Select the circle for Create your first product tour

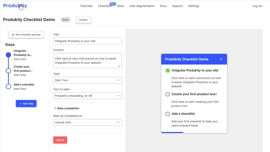click(167, 94)
